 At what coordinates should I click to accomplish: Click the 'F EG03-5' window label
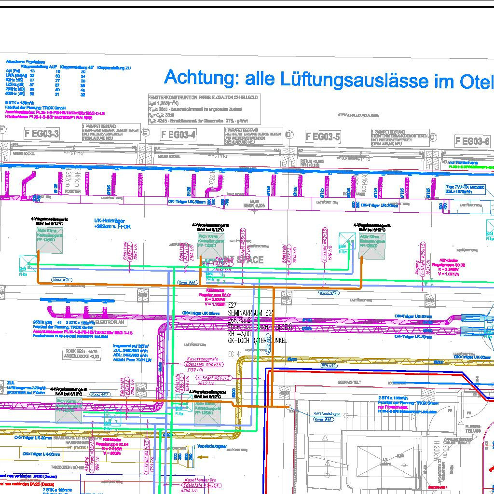(323, 137)
